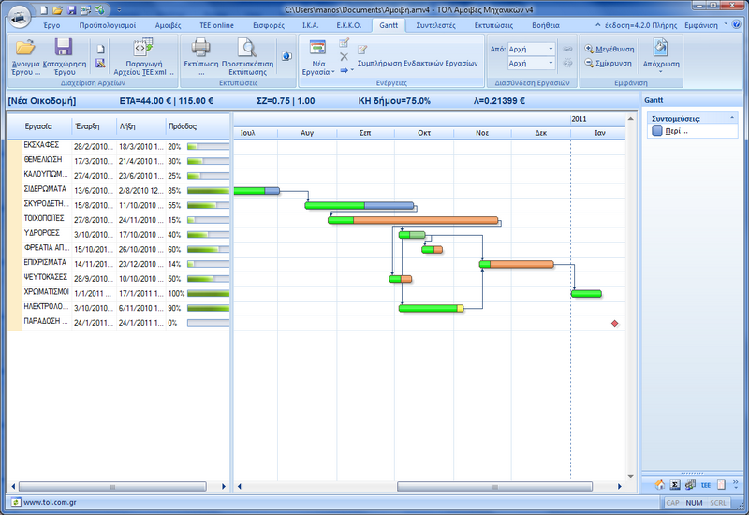The image size is (749, 515).
Task: Open Προεπισκόπηση Εκτύπωσης print preview
Action: 246,49
